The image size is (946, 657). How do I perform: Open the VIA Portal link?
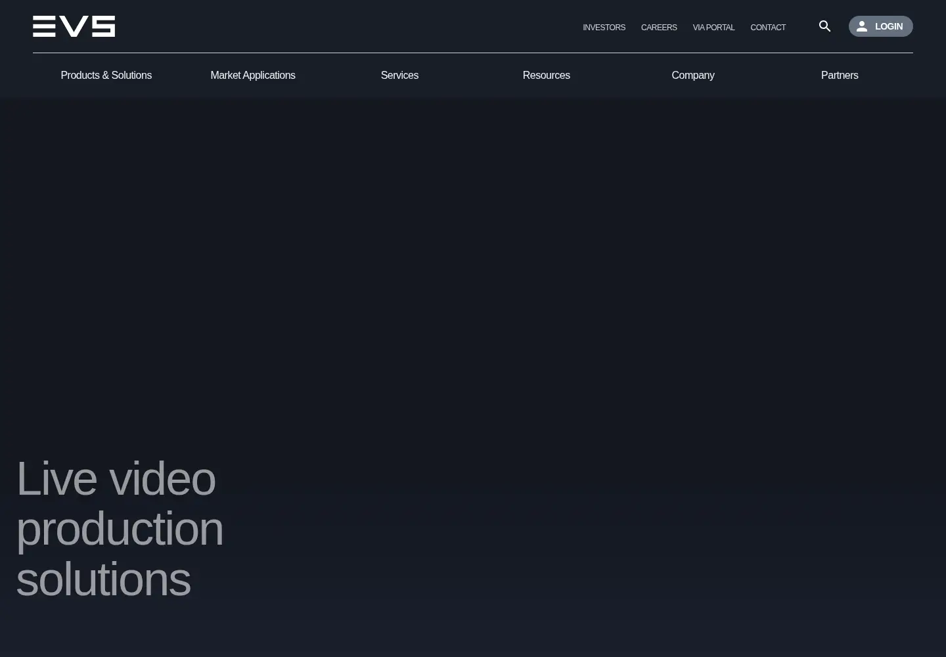coord(713,28)
